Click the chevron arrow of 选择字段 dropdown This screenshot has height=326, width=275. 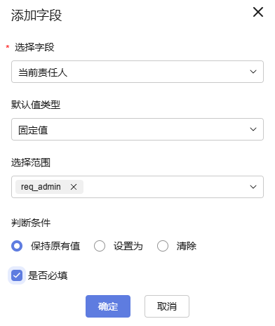[253, 72]
